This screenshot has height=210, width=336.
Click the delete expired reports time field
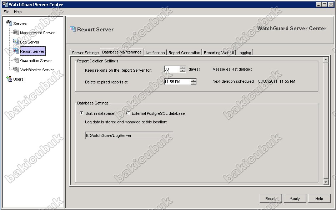(x=177, y=82)
